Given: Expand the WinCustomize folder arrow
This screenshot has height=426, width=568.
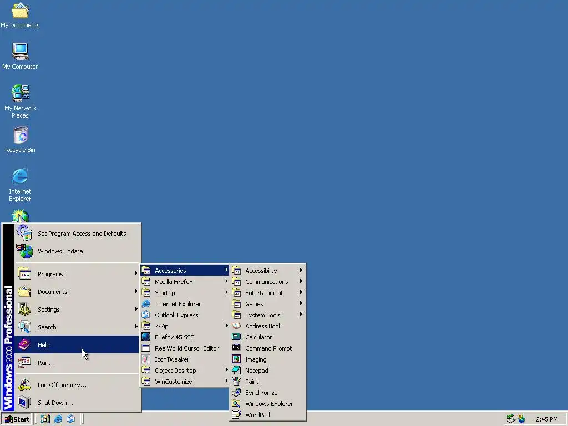Looking at the screenshot, I should pos(226,381).
